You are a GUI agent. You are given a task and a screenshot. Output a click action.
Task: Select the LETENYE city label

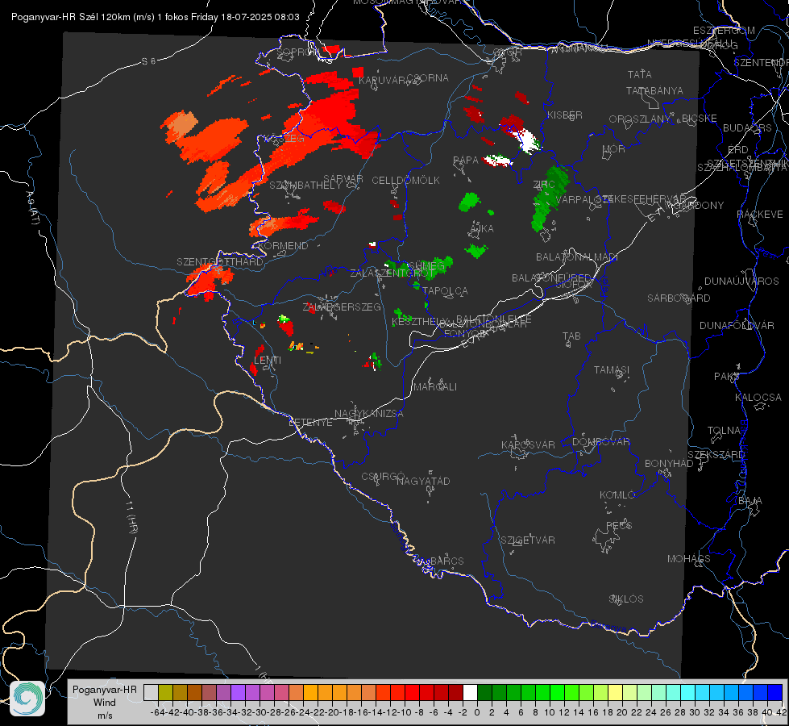tap(310, 422)
